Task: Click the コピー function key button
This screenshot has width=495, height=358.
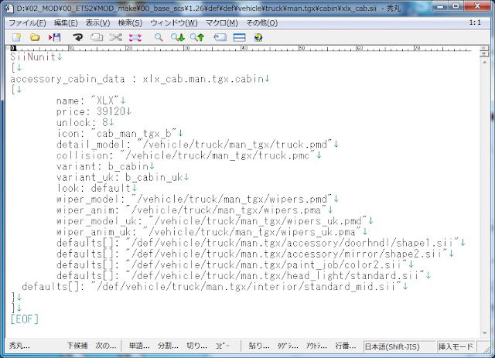Action: coord(223,346)
